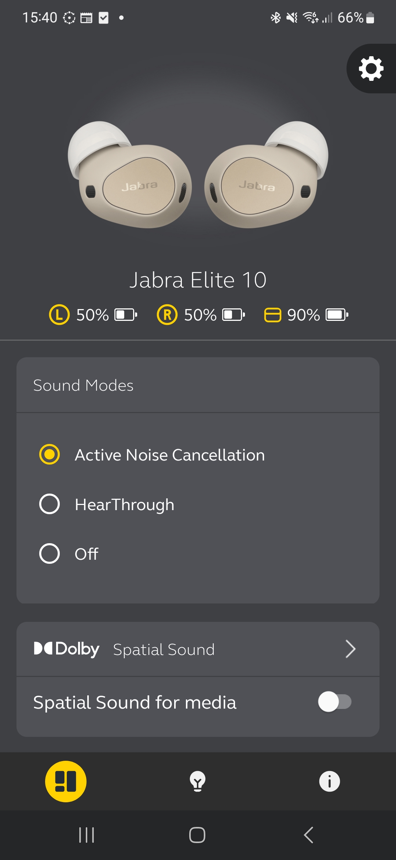The height and width of the screenshot is (860, 396).
Task: Tap the Spatial Sound label
Action: click(x=164, y=649)
